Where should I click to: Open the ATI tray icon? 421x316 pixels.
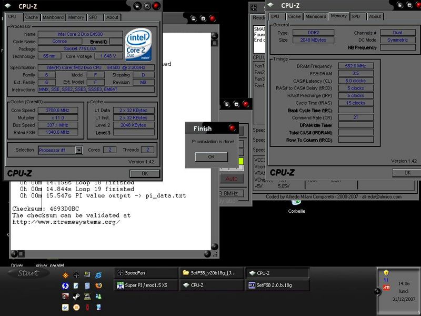point(386,288)
